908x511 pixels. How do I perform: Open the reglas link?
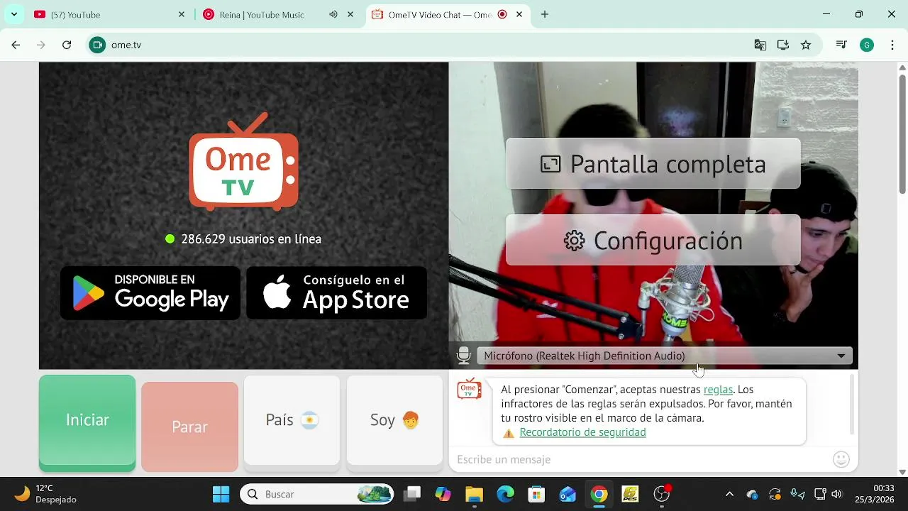tap(718, 390)
